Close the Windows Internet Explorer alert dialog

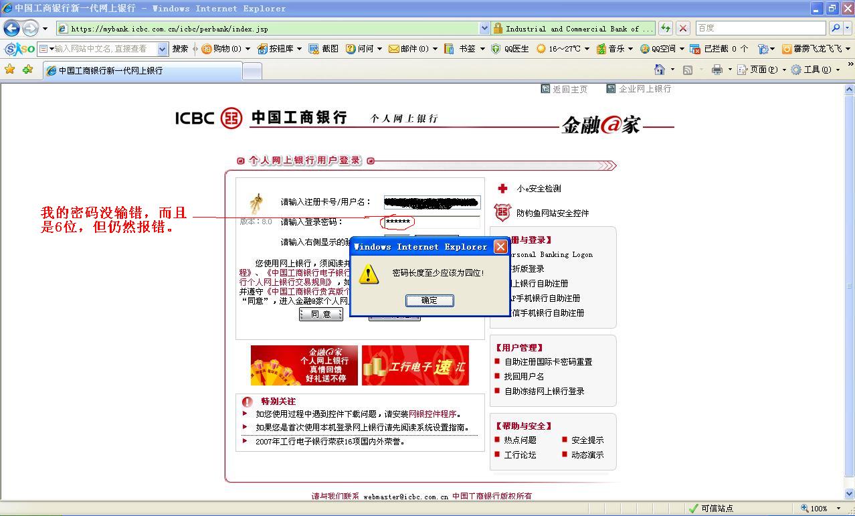pyautogui.click(x=500, y=247)
